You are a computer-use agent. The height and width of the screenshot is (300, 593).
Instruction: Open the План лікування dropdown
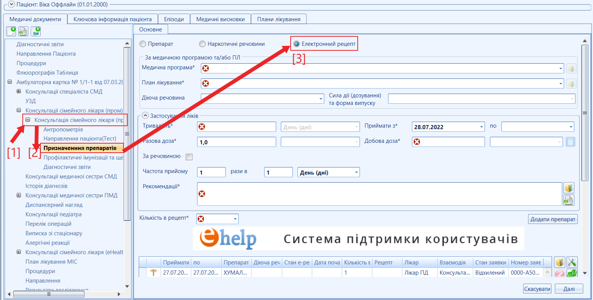click(x=561, y=84)
